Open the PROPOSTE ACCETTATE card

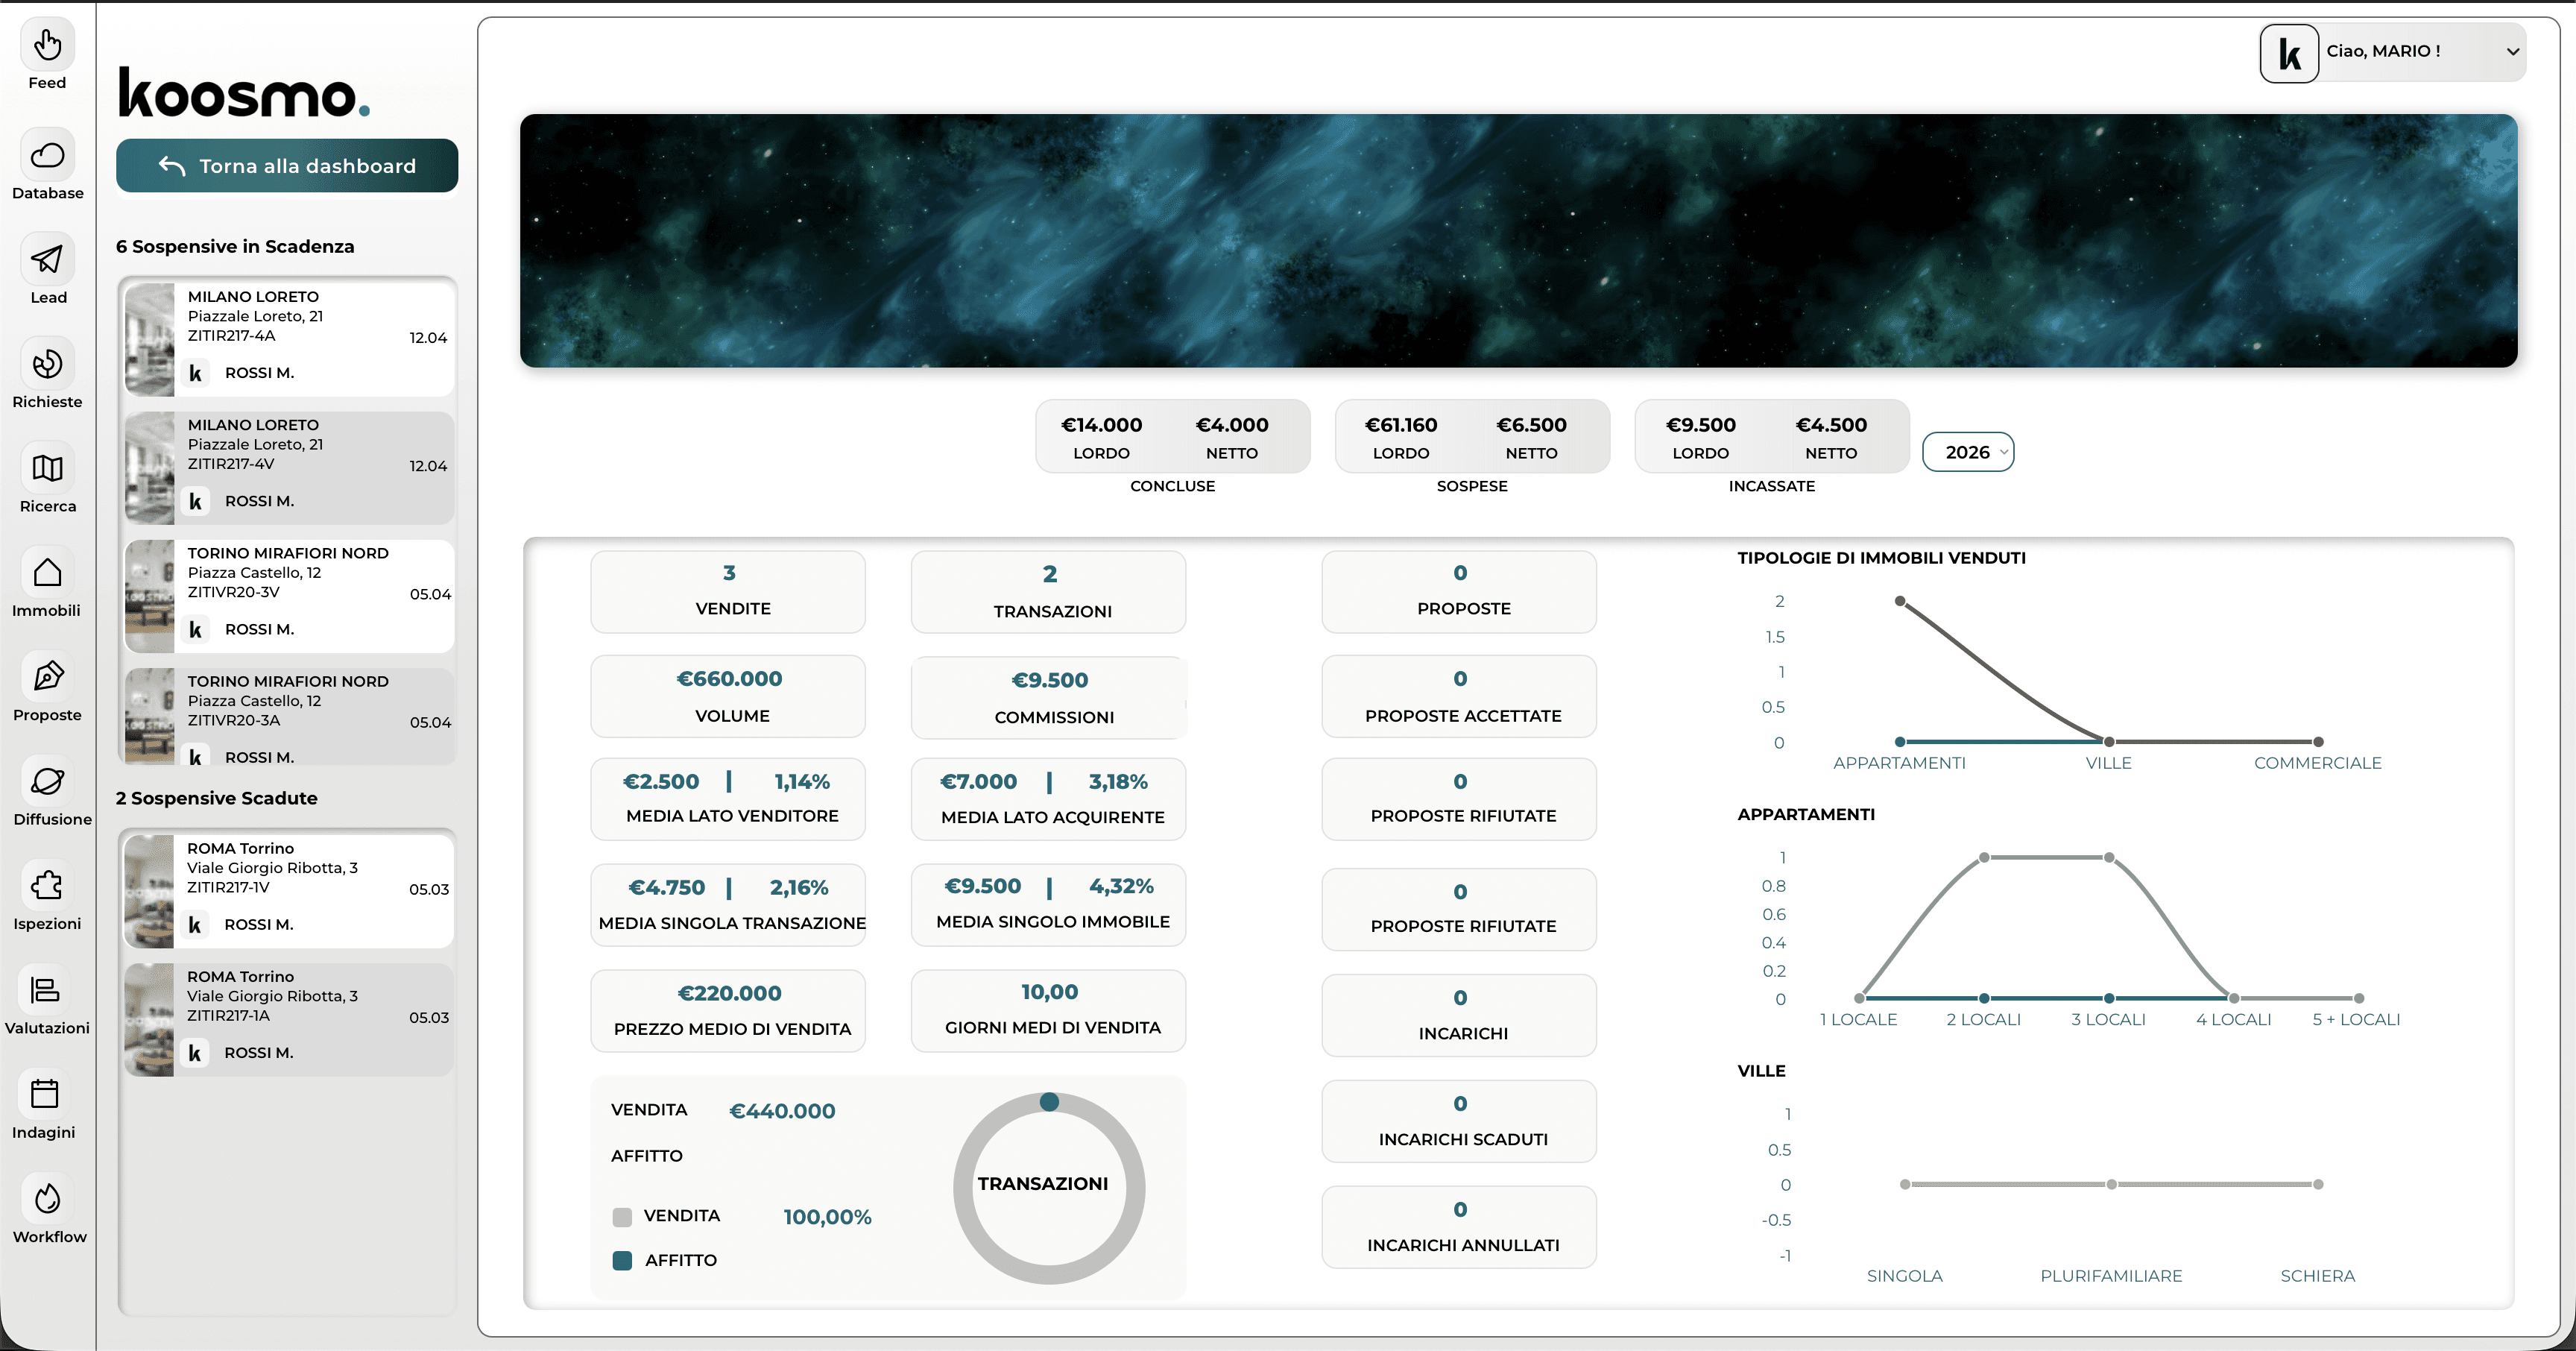point(1459,696)
